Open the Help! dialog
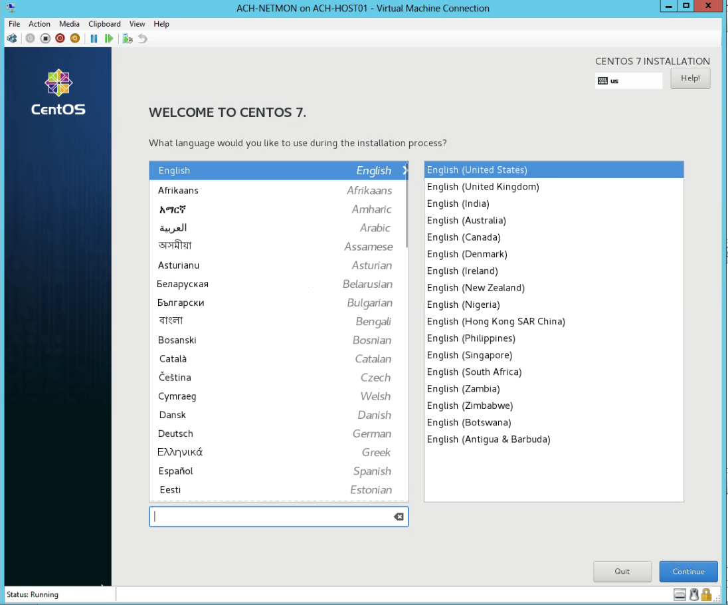The width and height of the screenshot is (728, 605). [x=690, y=78]
